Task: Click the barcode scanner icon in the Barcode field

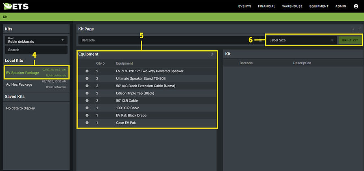Action: [260, 40]
